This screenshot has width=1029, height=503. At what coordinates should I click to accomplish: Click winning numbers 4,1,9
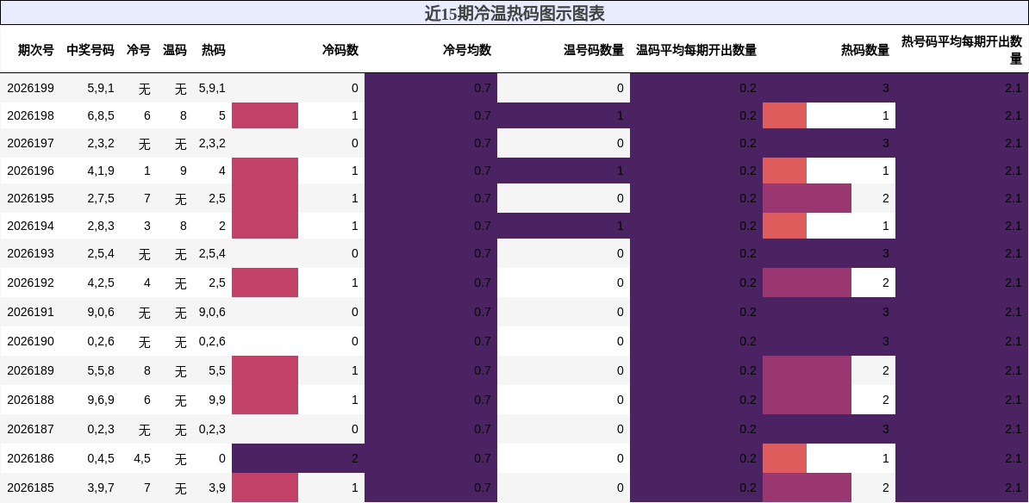point(101,171)
